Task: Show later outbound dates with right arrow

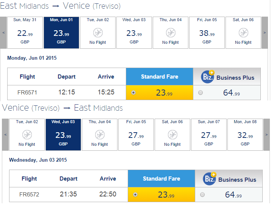Action: pyautogui.click(x=265, y=33)
